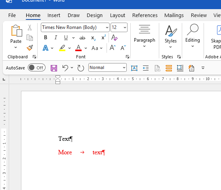Switch to the References tab

(x=145, y=15)
